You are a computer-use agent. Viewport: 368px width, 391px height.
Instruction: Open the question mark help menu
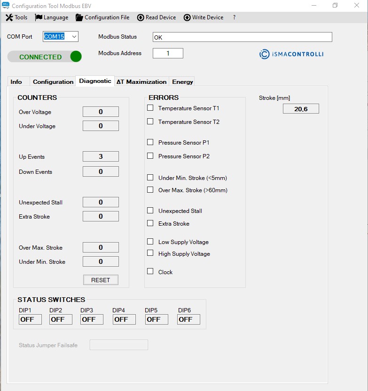click(234, 17)
